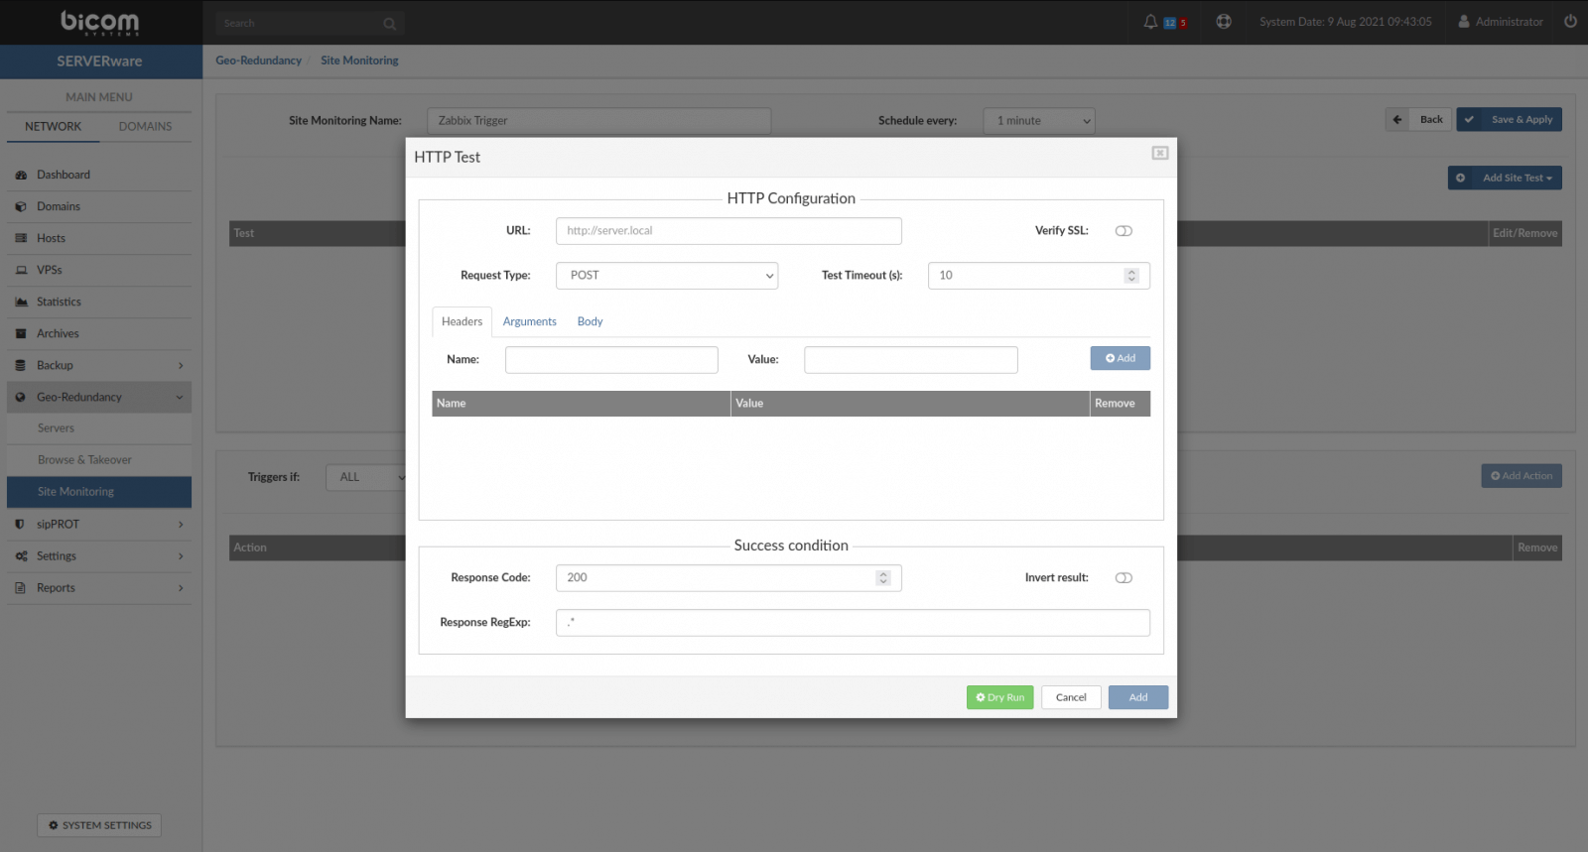
Task: Click the Dashboard sidebar icon
Action: click(21, 176)
